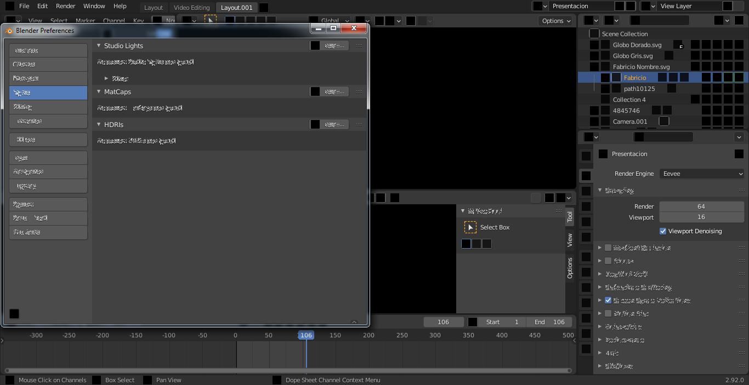The height and width of the screenshot is (385, 749).
Task: Collapse the MatCaps section
Action: [x=99, y=92]
